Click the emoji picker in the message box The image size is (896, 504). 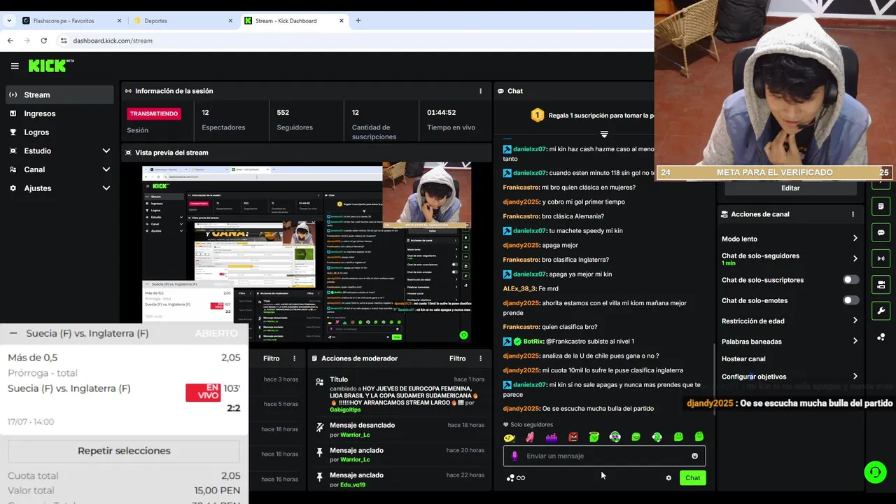(x=694, y=456)
